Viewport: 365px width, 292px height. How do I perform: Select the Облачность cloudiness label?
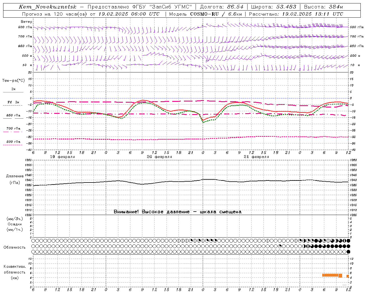15,248
